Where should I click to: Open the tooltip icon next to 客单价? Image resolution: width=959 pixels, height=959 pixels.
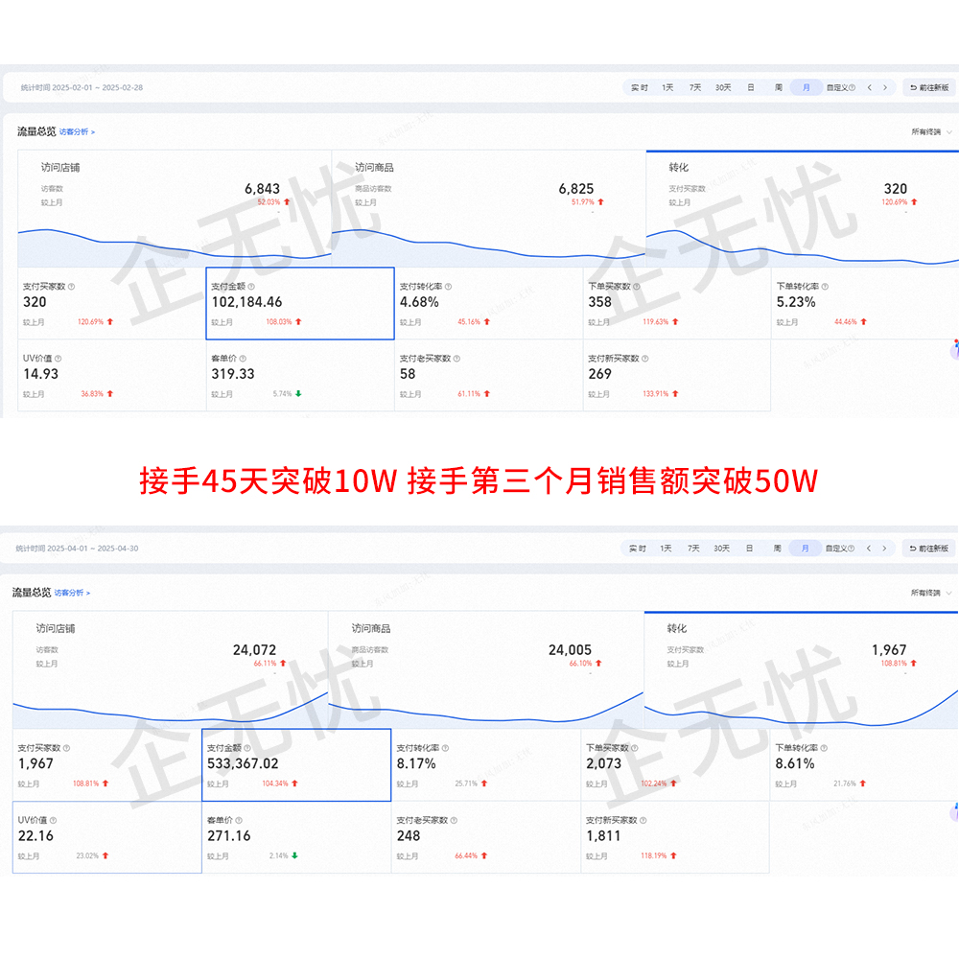(241, 359)
